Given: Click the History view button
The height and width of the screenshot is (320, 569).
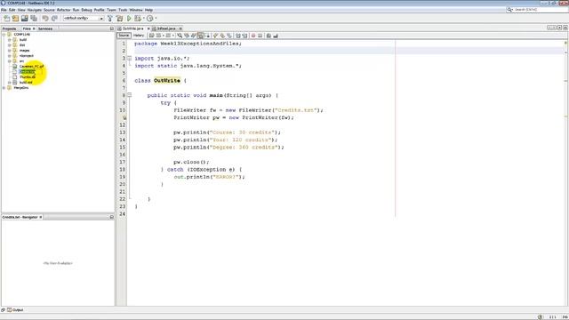Looking at the screenshot, I should tap(139, 36).
